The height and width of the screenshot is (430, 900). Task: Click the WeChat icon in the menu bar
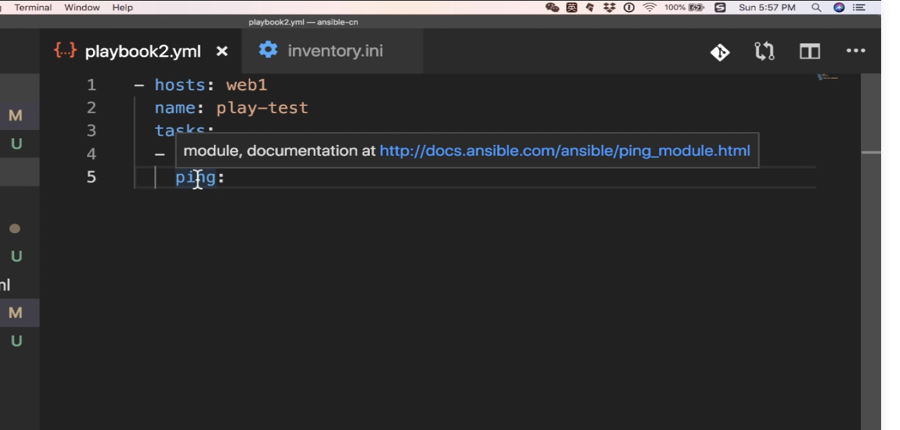click(552, 7)
